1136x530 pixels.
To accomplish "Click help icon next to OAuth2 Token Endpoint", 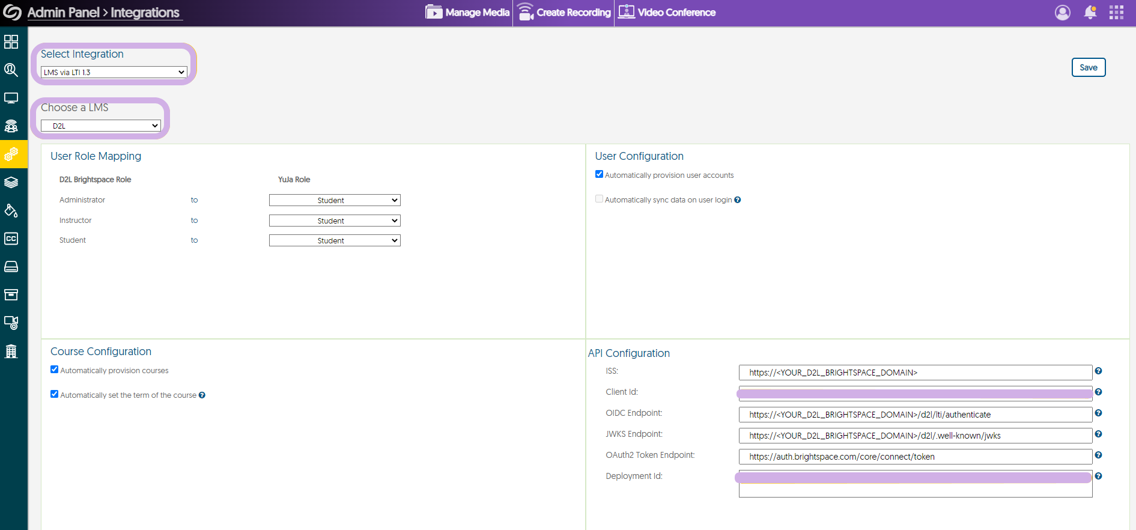I will (x=1098, y=455).
